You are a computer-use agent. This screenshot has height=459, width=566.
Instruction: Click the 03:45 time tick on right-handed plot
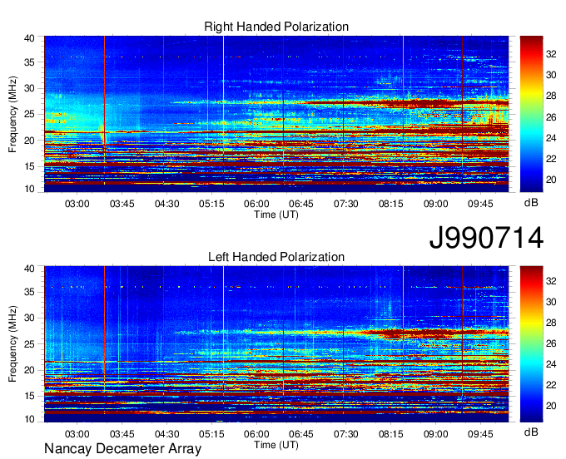[x=122, y=204]
